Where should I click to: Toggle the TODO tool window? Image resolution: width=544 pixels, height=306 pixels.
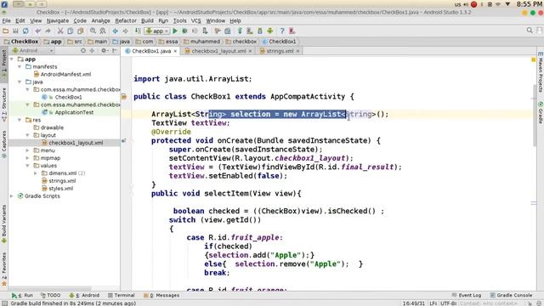click(x=50, y=295)
